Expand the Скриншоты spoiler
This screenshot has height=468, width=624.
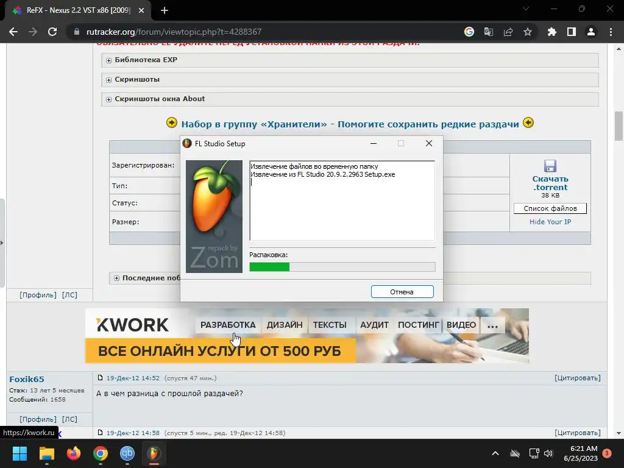click(x=350, y=80)
